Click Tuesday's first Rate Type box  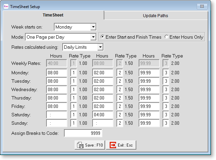point(74,81)
